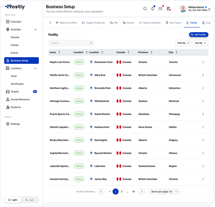Image resolution: width=215 pixels, height=207 pixels.
Task: Open Certificates submenu item
Action: coord(17,84)
